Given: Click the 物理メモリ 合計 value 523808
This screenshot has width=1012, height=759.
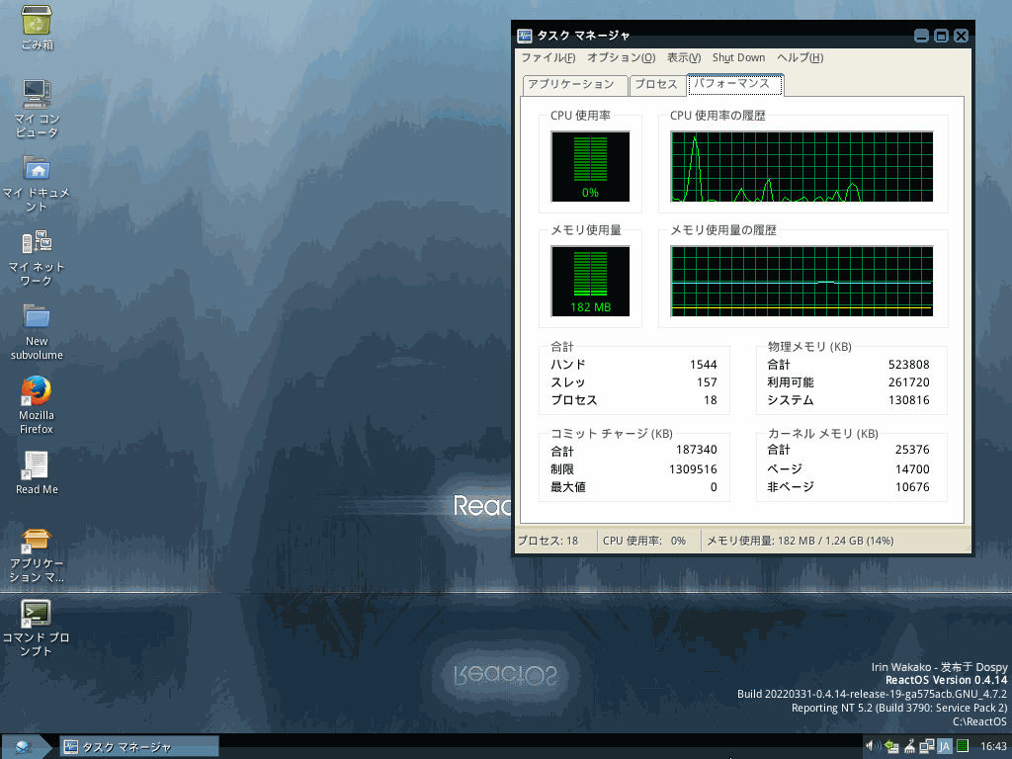Looking at the screenshot, I should pyautogui.click(x=909, y=364).
